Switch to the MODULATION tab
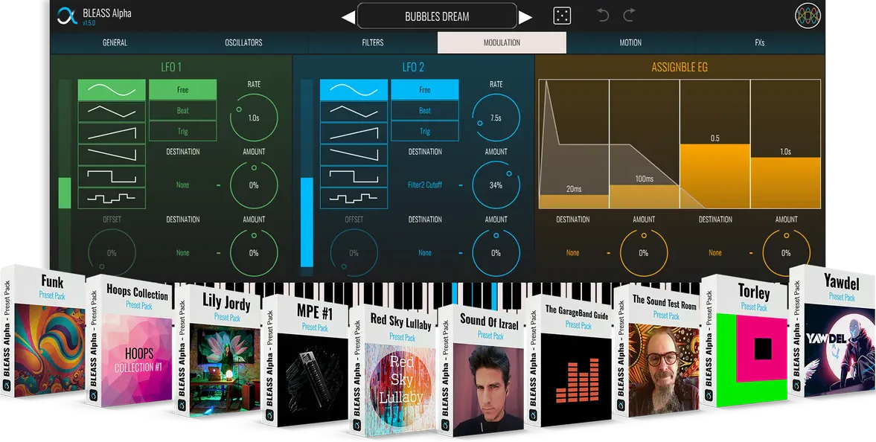The width and height of the screenshot is (876, 442). [x=502, y=42]
